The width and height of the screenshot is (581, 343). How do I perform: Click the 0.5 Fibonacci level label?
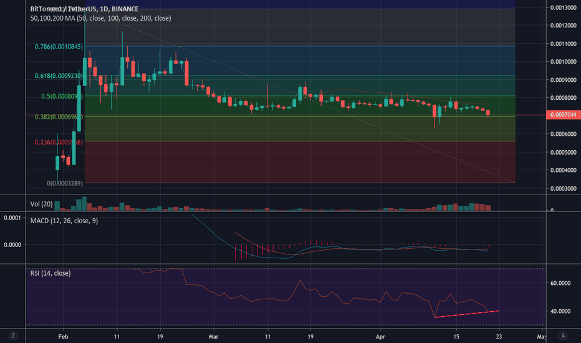pyautogui.click(x=62, y=97)
